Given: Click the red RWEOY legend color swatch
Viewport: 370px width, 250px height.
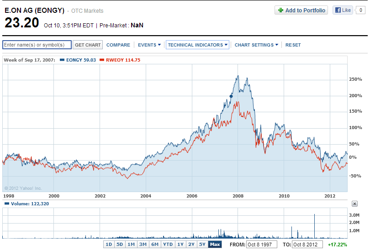Looking at the screenshot, I should point(102,60).
